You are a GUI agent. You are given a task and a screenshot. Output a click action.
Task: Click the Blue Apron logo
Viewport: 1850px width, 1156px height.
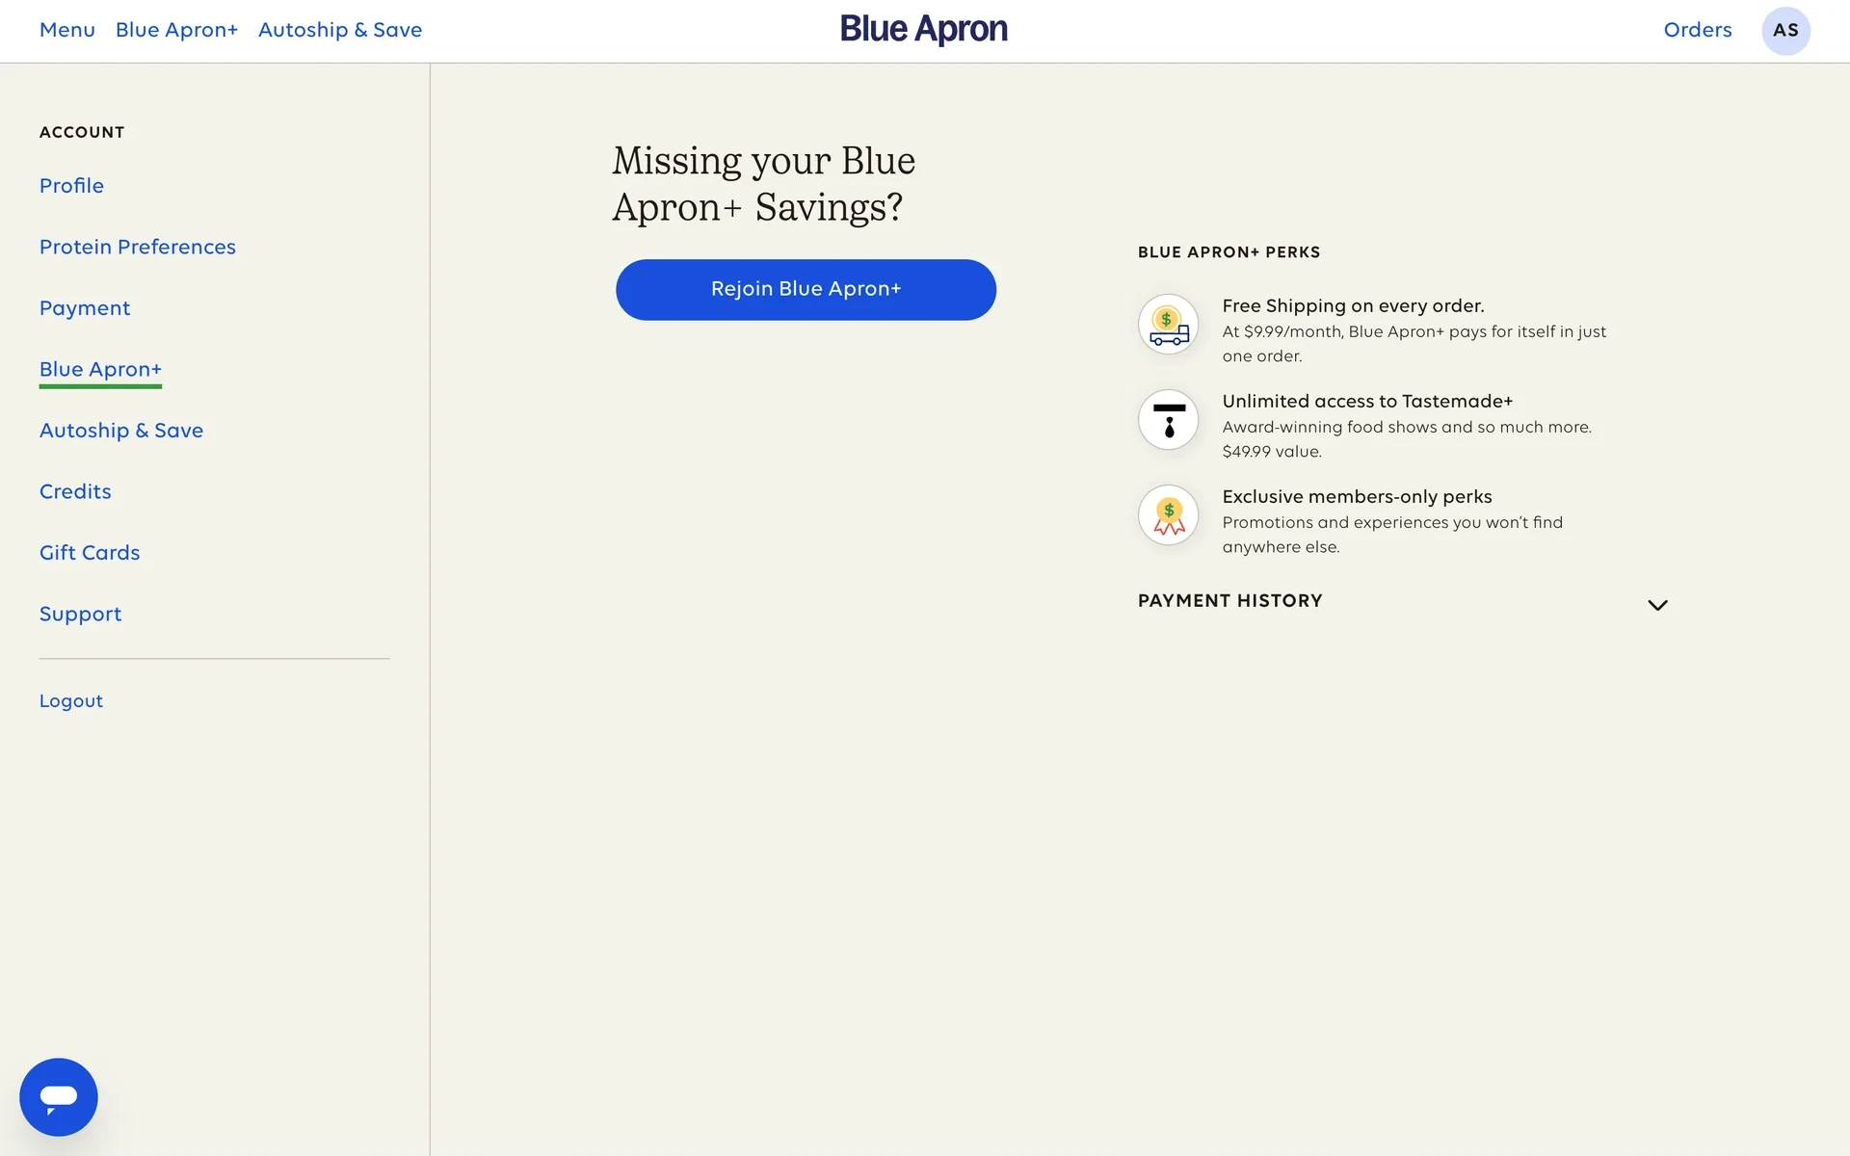924,29
